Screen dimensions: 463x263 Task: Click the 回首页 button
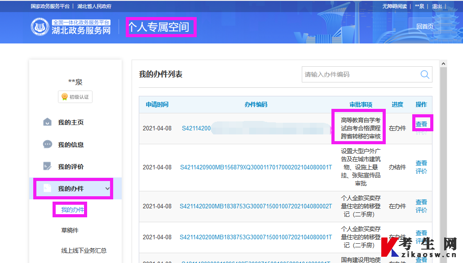[425, 26]
